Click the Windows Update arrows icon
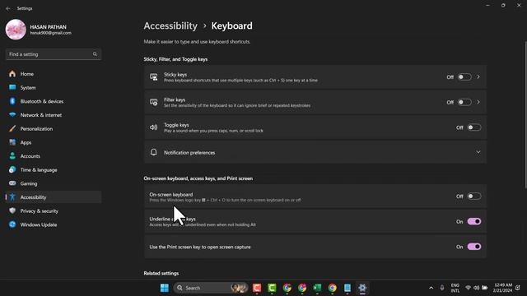 [x=12, y=224]
